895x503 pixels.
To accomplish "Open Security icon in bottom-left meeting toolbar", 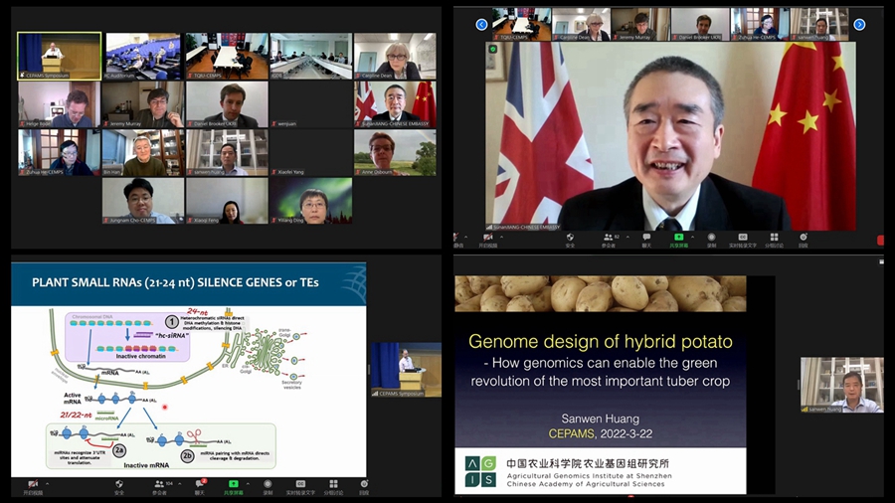I will click(x=118, y=486).
